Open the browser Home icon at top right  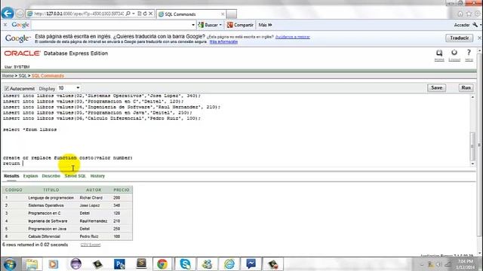click(460, 14)
